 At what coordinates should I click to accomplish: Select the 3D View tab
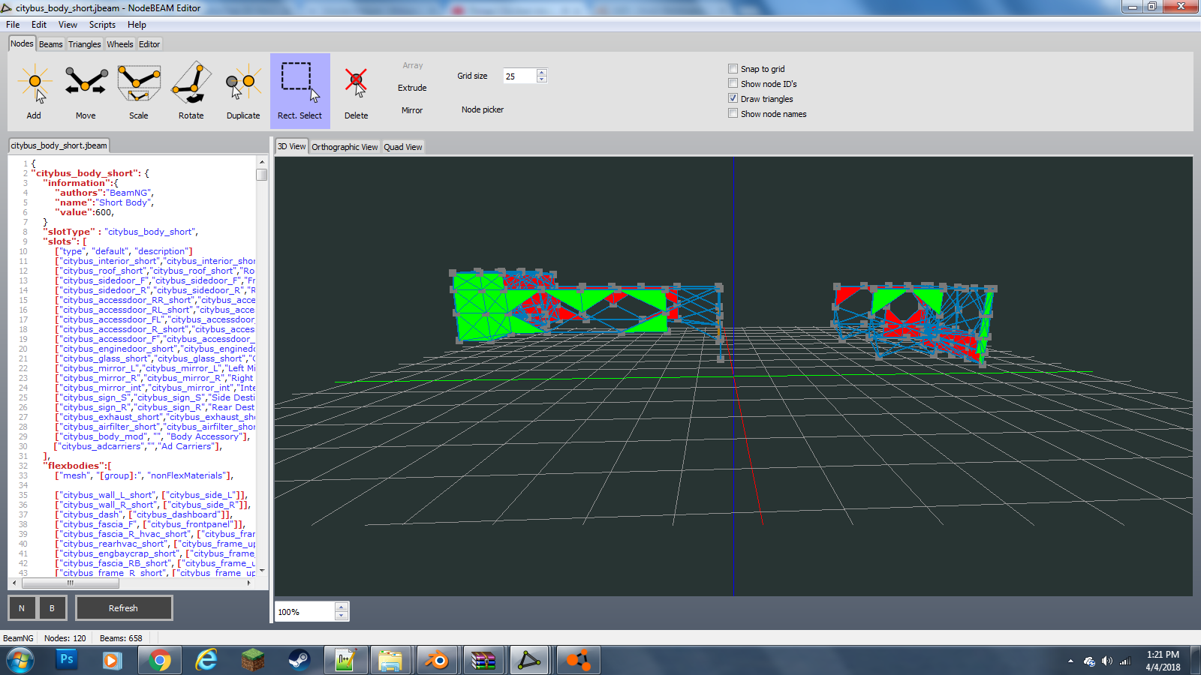click(292, 146)
